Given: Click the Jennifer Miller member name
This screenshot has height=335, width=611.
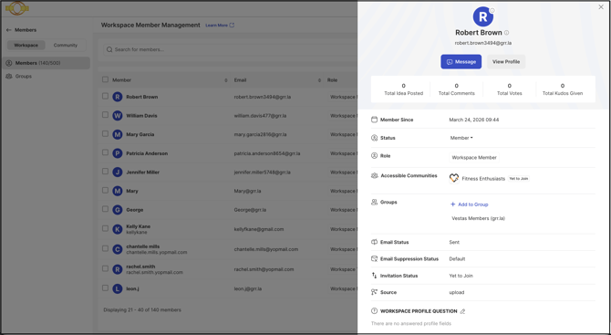Looking at the screenshot, I should pos(142,173).
